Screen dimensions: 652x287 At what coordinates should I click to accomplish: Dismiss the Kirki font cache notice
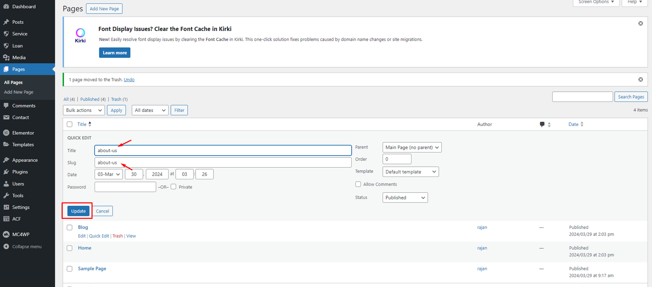tap(640, 24)
